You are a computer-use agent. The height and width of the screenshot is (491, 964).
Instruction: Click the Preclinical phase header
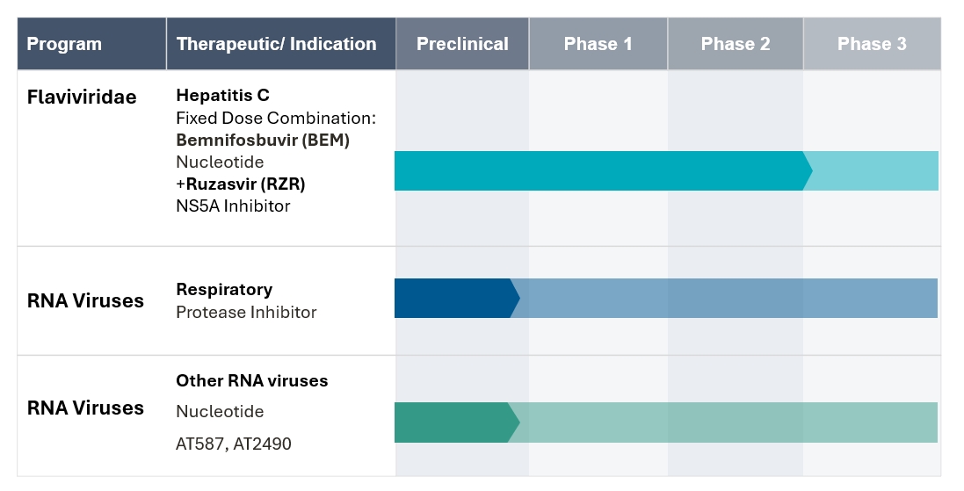click(462, 44)
